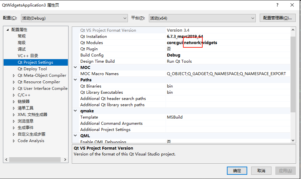The width and height of the screenshot is (301, 179).
Task: Click the tree panel scroll left arrow
Action: pyautogui.click(x=6, y=159)
